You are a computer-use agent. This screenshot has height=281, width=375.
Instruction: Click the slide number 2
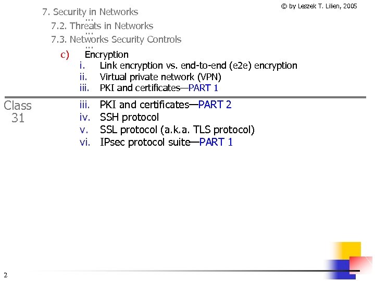[5, 275]
